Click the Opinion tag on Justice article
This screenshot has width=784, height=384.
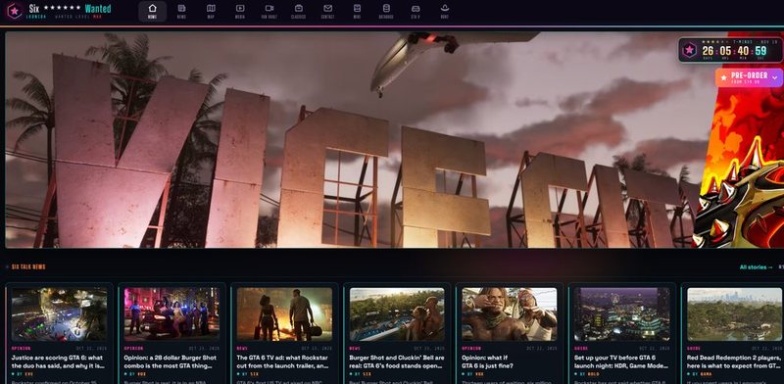[21, 349]
